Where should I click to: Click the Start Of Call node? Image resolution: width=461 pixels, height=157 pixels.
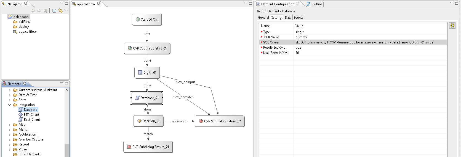click(x=147, y=20)
